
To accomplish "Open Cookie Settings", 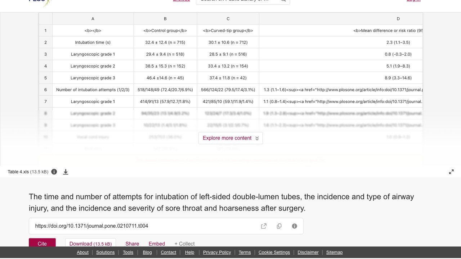I will pyautogui.click(x=274, y=252).
